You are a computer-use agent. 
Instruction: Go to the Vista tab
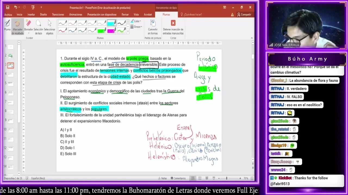pyautogui.click(x=136, y=15)
